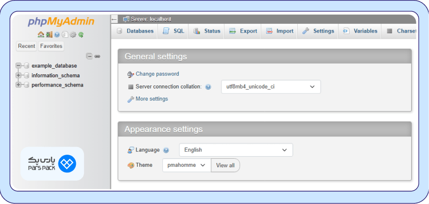
Task: Open phpMyAdmin documentation blue question icon
Action: (57, 35)
